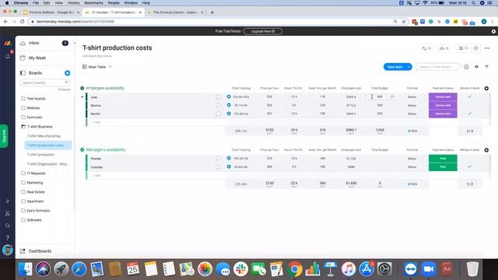Open the help question mark icon
This screenshot has width=498, height=280.
[x=8, y=238]
